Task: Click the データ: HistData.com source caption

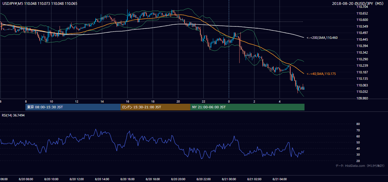Action: [360, 166]
